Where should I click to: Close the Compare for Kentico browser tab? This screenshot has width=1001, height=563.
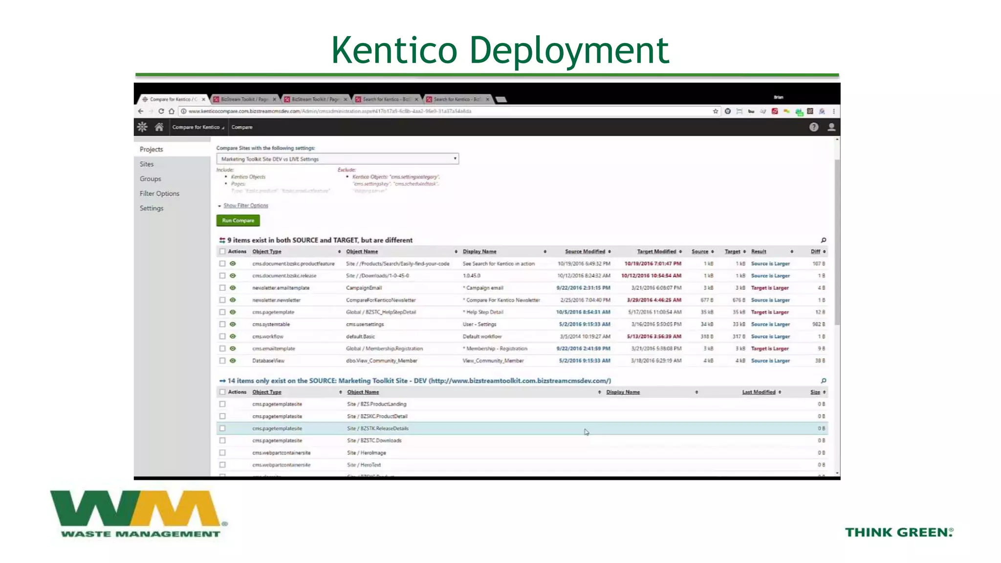coord(204,99)
